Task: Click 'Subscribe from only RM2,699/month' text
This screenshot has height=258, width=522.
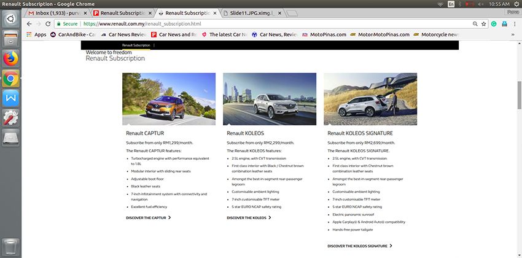Action: (361, 143)
